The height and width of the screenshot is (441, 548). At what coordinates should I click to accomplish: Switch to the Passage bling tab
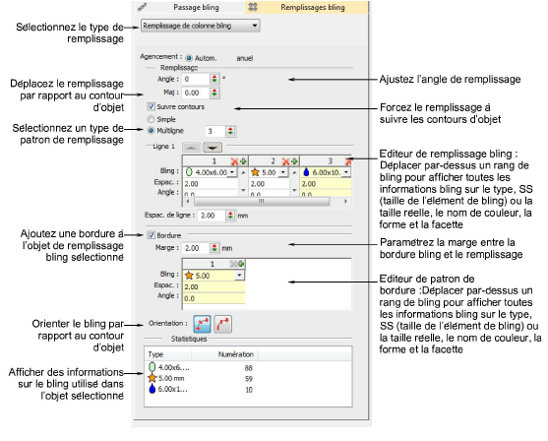pos(189,7)
